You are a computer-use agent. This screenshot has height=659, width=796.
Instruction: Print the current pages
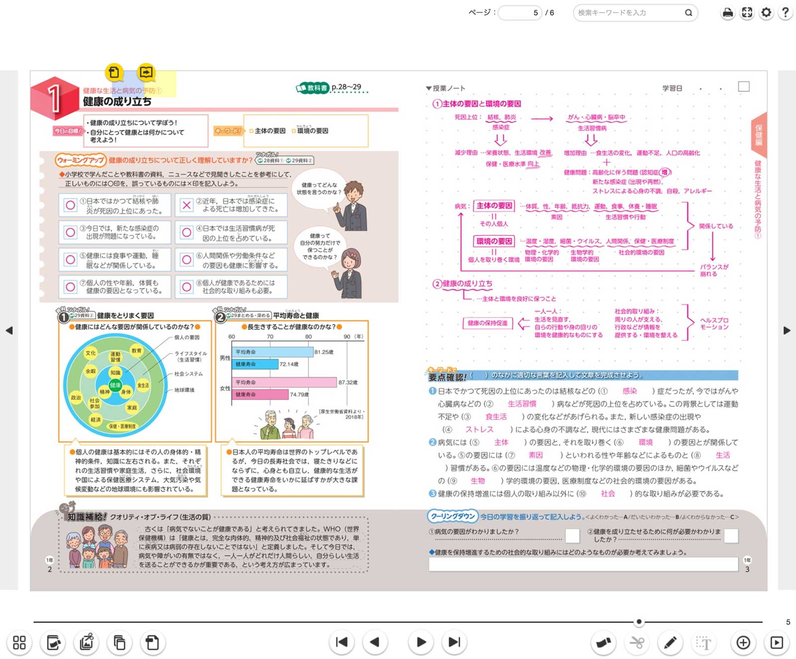[728, 13]
